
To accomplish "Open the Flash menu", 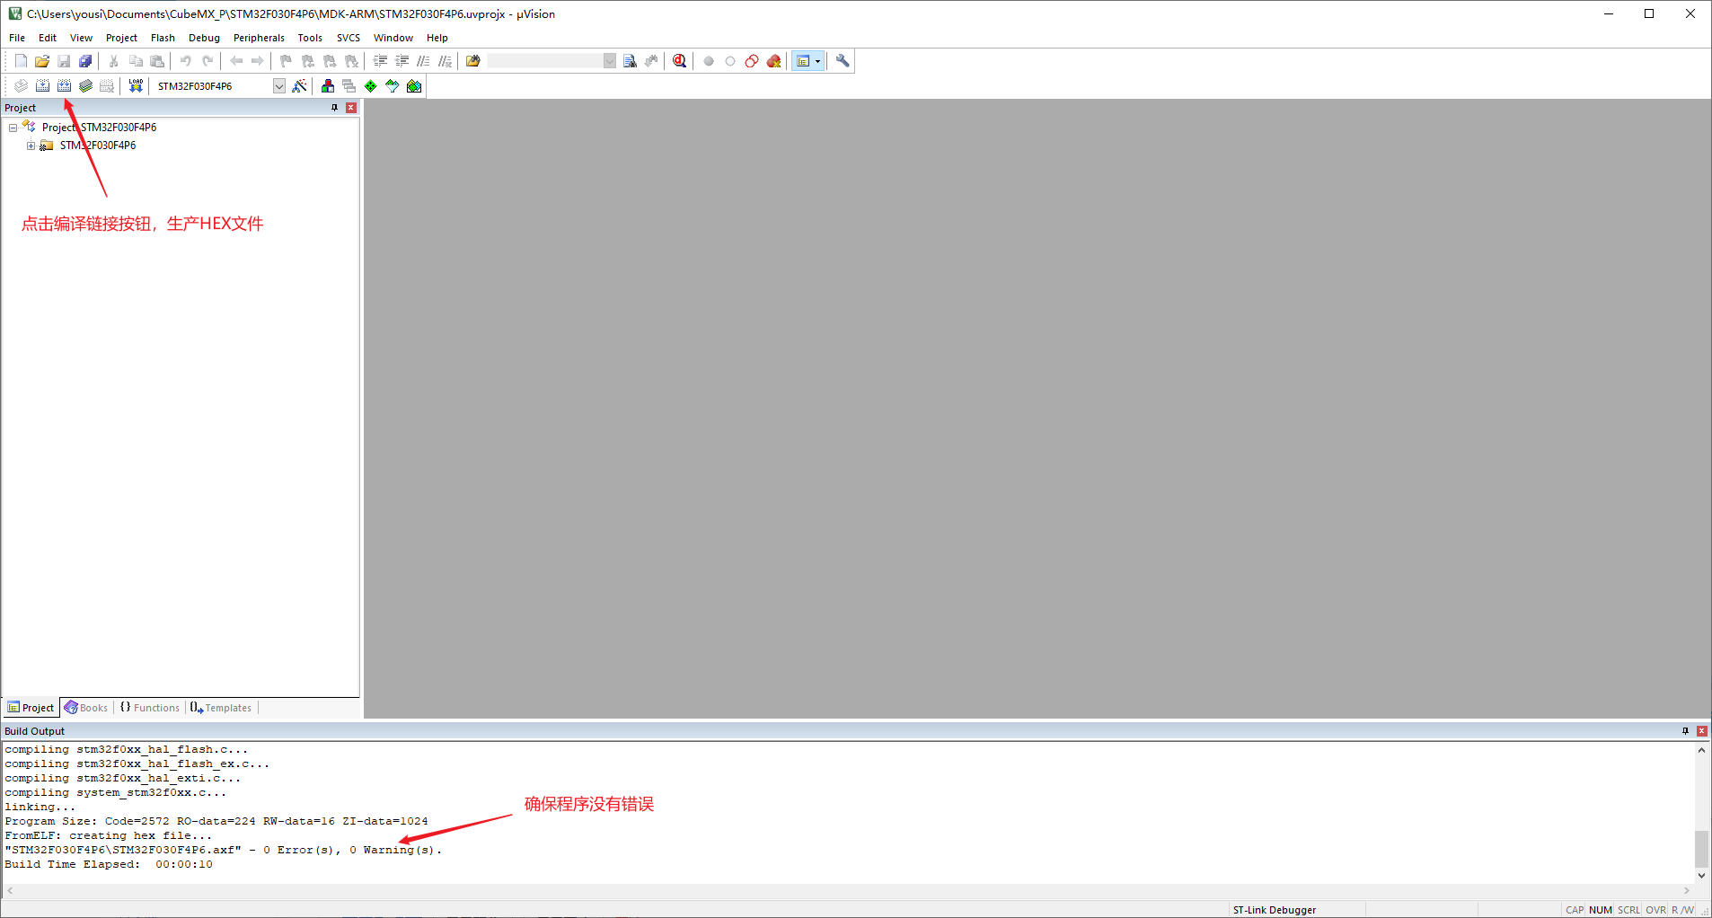I will tap(163, 38).
